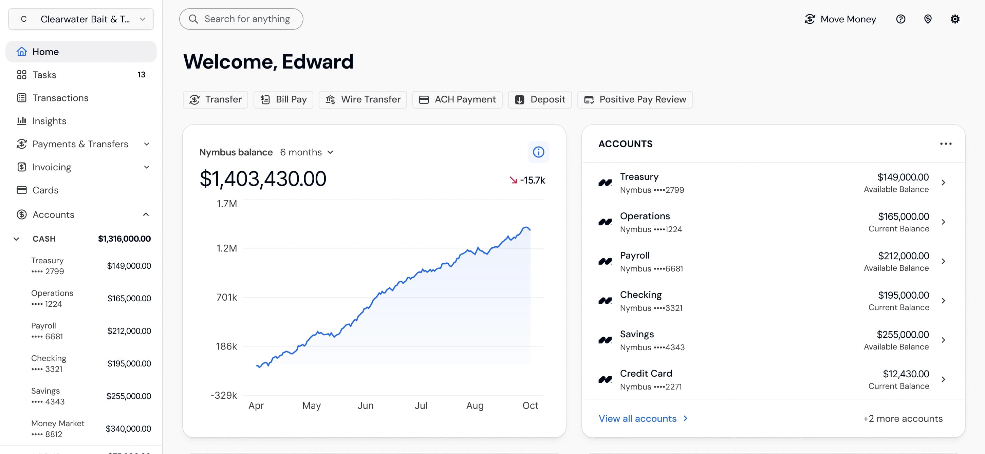Click the ACH Payment button
Image resolution: width=985 pixels, height=454 pixels.
click(x=457, y=99)
